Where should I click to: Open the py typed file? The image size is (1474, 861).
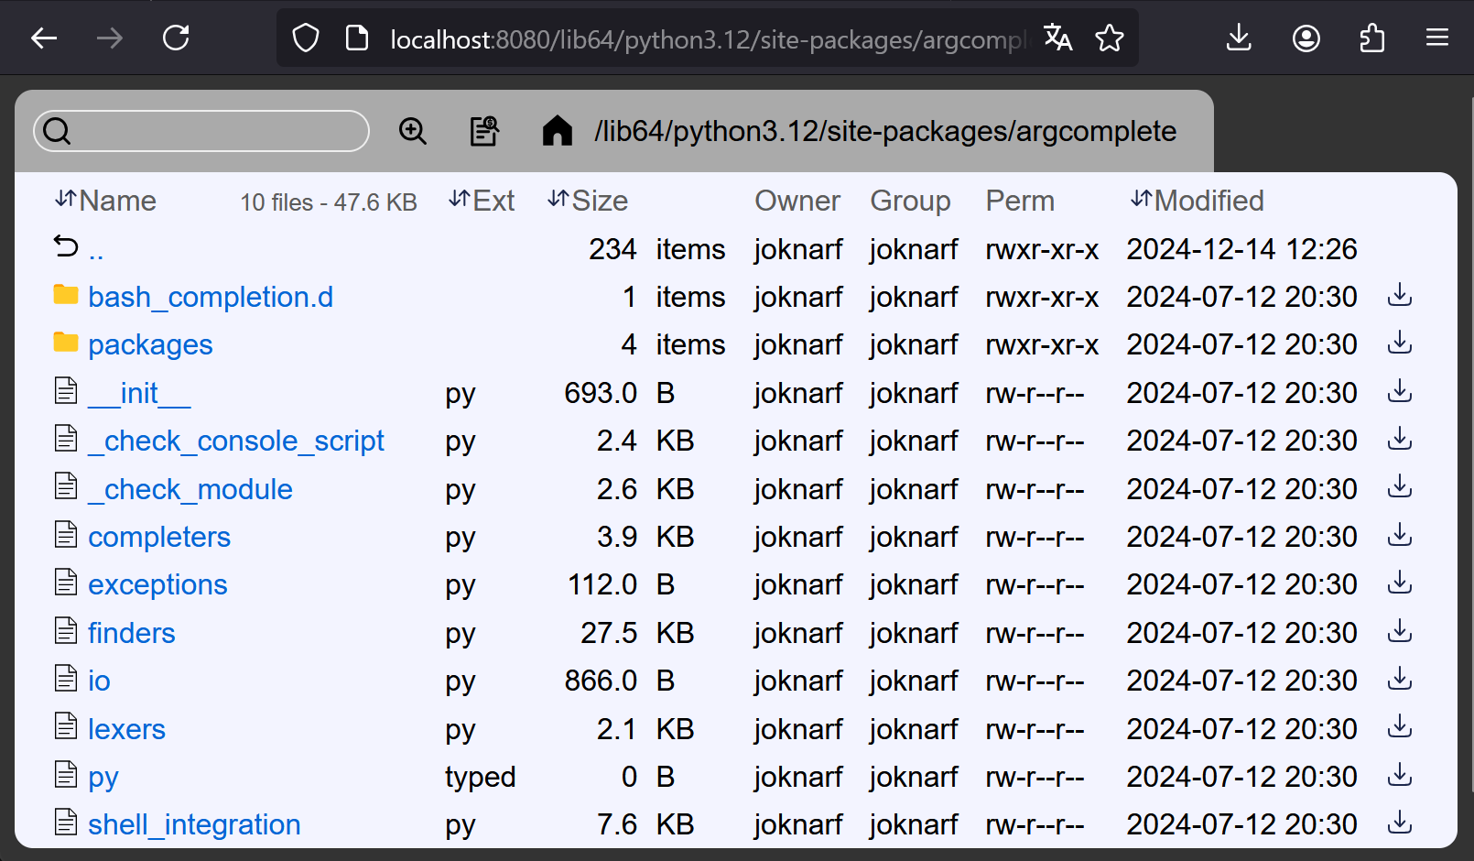[103, 777]
